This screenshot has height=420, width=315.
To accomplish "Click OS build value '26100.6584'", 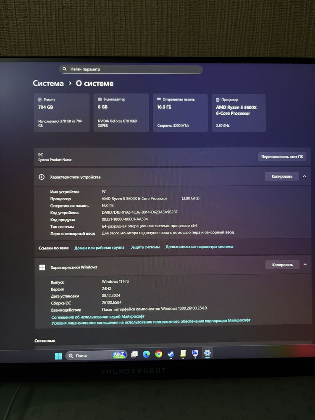I will tap(112, 302).
